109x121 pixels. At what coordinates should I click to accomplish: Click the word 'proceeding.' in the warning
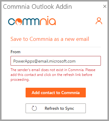click(x=20, y=80)
